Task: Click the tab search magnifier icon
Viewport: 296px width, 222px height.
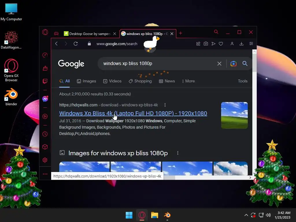Action: tap(216, 32)
